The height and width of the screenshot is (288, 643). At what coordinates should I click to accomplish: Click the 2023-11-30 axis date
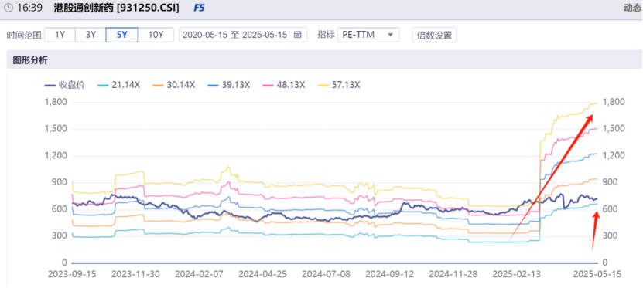click(x=136, y=274)
